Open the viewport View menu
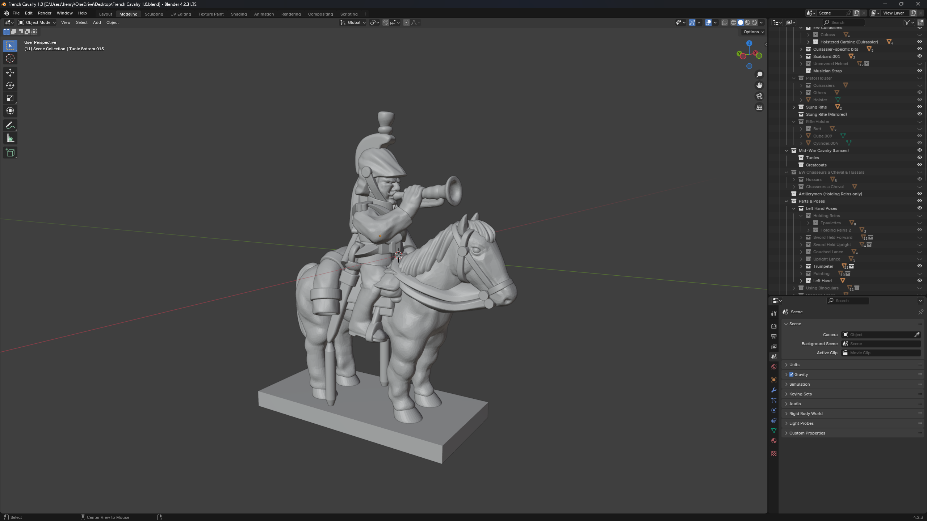The image size is (927, 521). [66, 22]
